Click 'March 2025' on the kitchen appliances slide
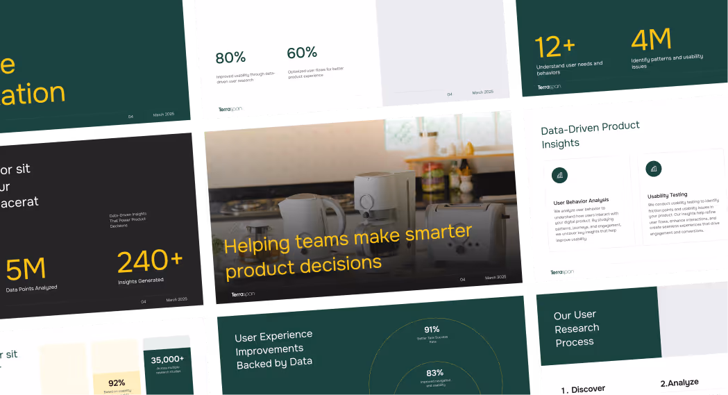Image resolution: width=728 pixels, height=395 pixels. click(x=496, y=277)
